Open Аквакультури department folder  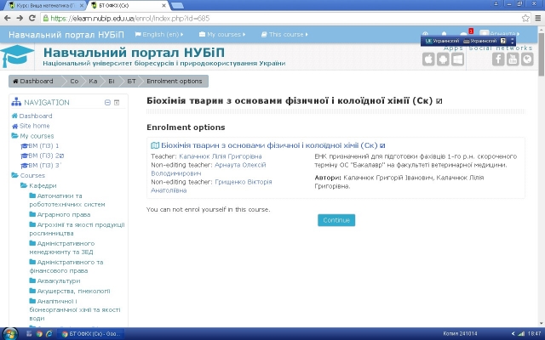(59, 280)
